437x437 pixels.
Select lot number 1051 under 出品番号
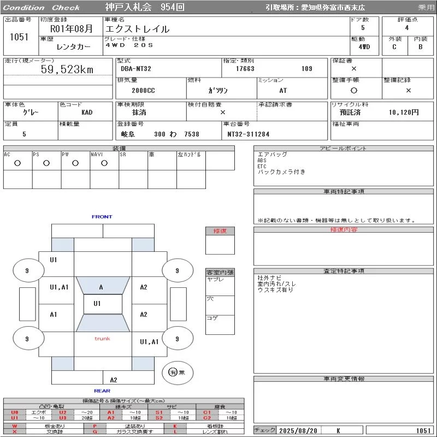(x=19, y=37)
